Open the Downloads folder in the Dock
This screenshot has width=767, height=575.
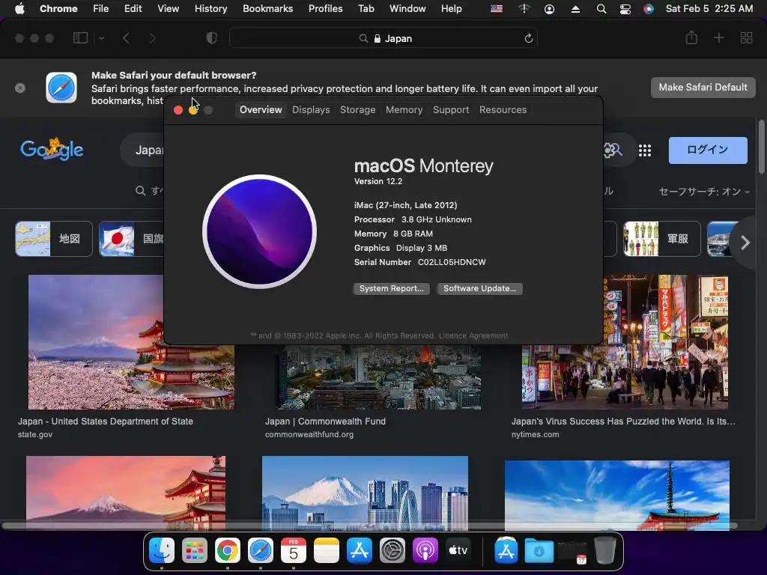539,551
